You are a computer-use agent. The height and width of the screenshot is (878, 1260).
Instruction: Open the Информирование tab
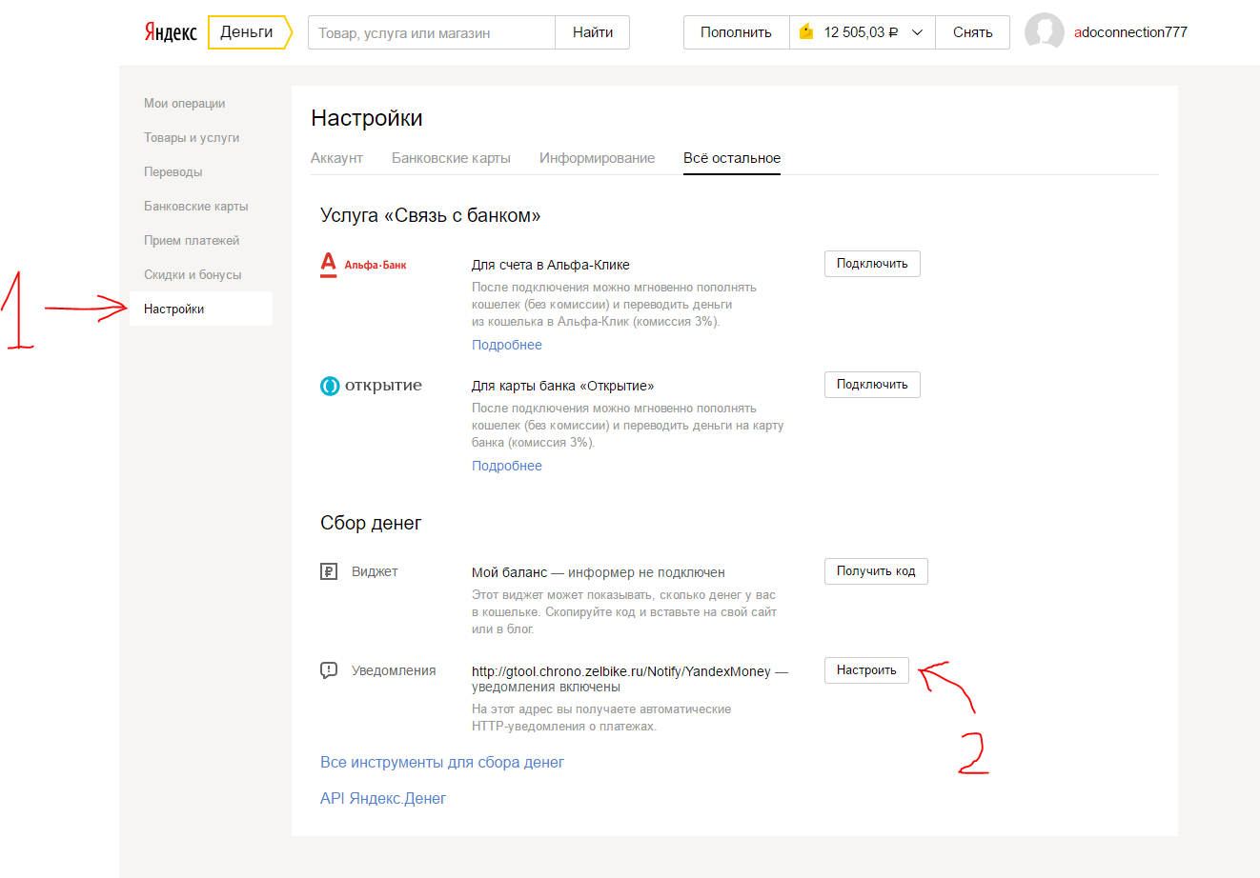[597, 158]
